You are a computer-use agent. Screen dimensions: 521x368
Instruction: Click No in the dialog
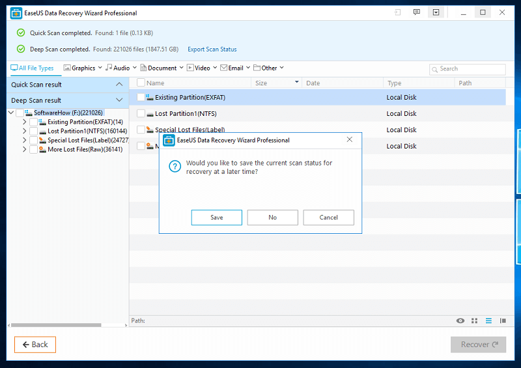pyautogui.click(x=272, y=218)
